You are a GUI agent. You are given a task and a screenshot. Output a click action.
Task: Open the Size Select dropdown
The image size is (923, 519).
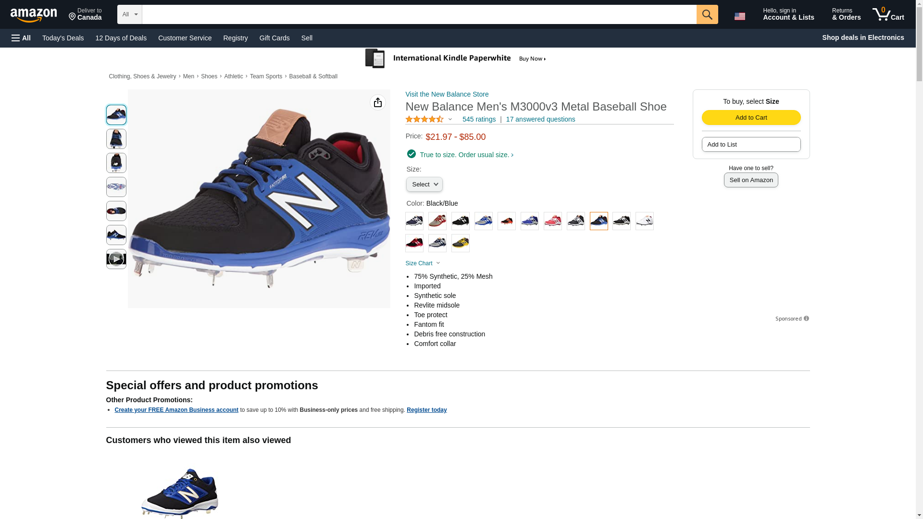(x=424, y=185)
